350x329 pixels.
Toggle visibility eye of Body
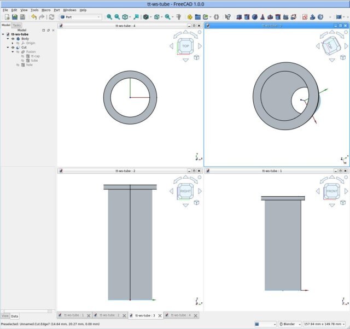click(x=13, y=39)
